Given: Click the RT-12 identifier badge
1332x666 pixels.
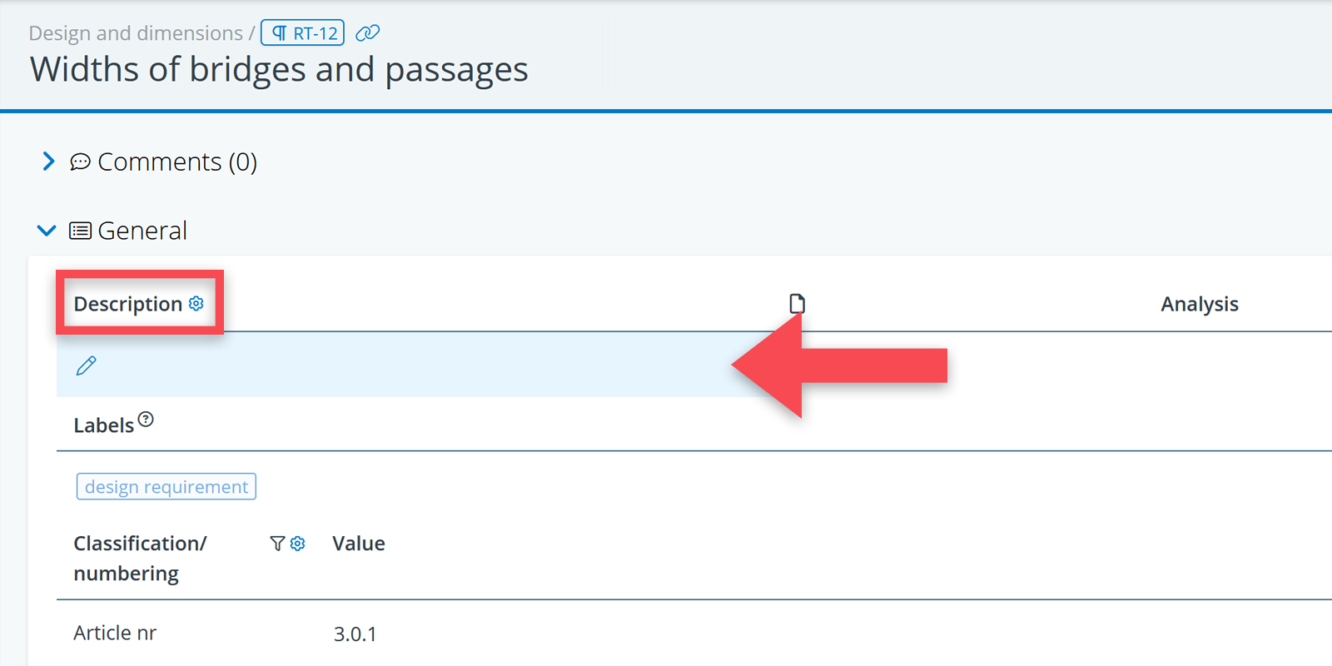Looking at the screenshot, I should pos(303,33).
